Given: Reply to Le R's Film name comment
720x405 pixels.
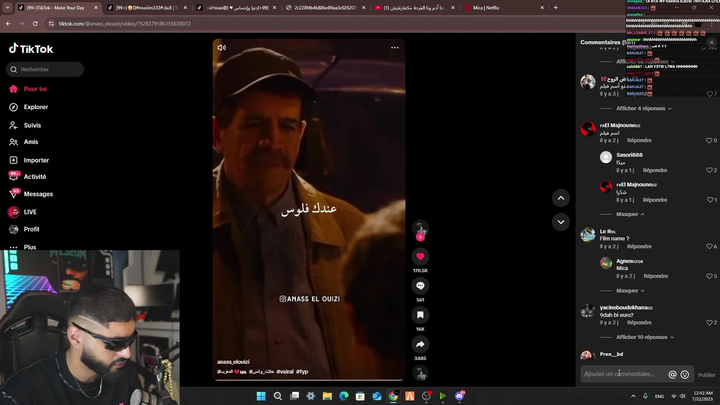Looking at the screenshot, I should [x=639, y=247].
